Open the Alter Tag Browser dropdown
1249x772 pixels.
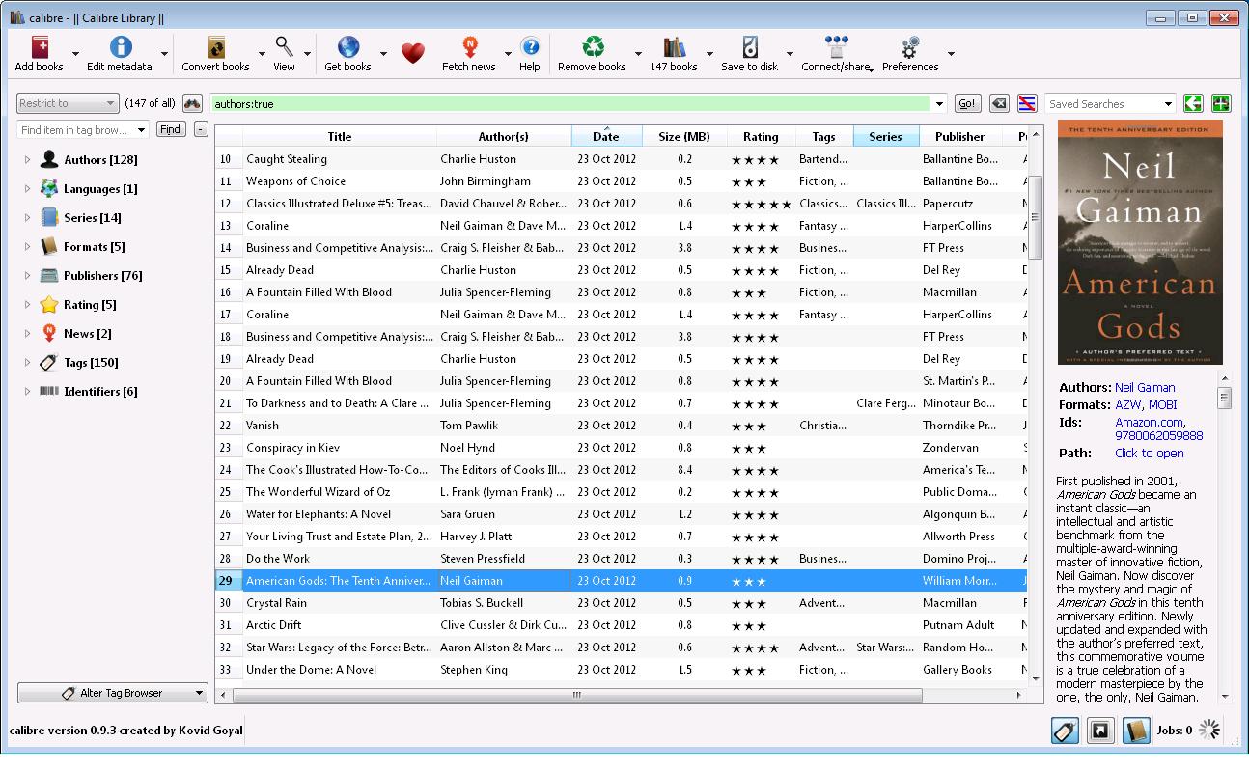click(113, 693)
